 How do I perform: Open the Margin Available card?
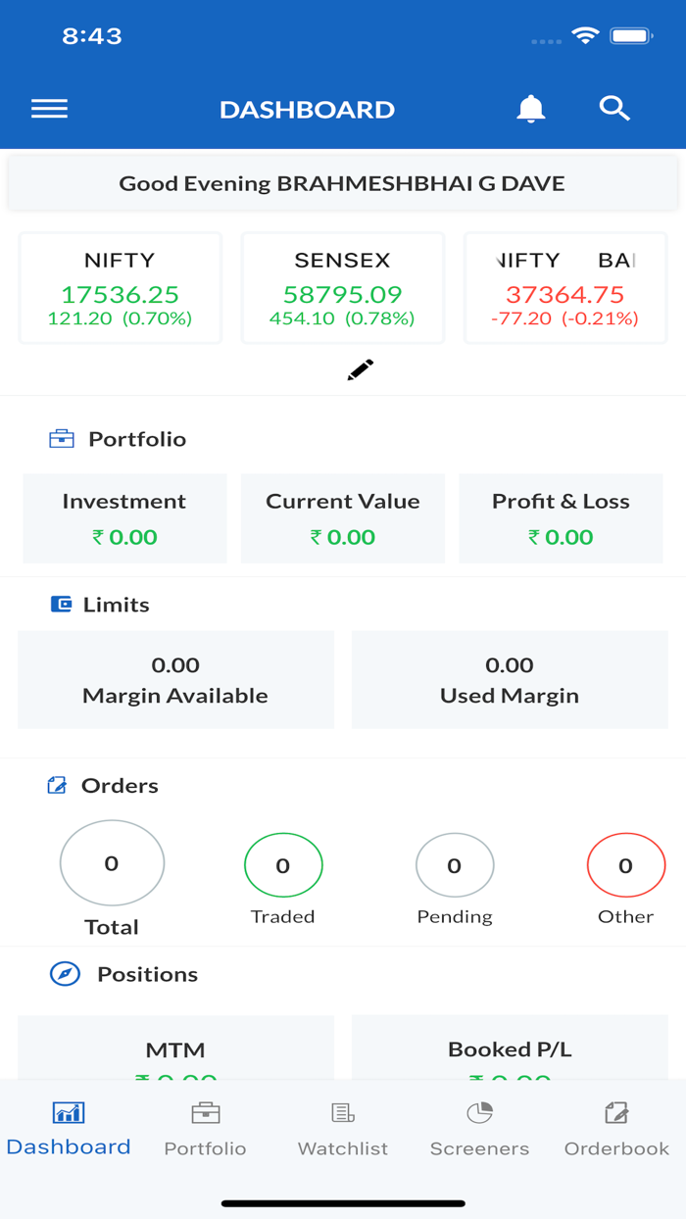(x=175, y=679)
